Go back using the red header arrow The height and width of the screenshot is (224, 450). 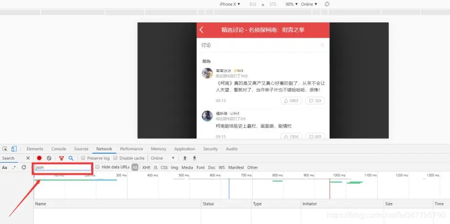click(x=201, y=30)
